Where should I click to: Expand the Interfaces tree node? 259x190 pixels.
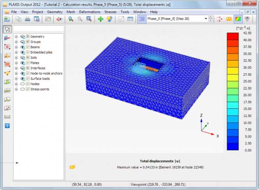16,68
